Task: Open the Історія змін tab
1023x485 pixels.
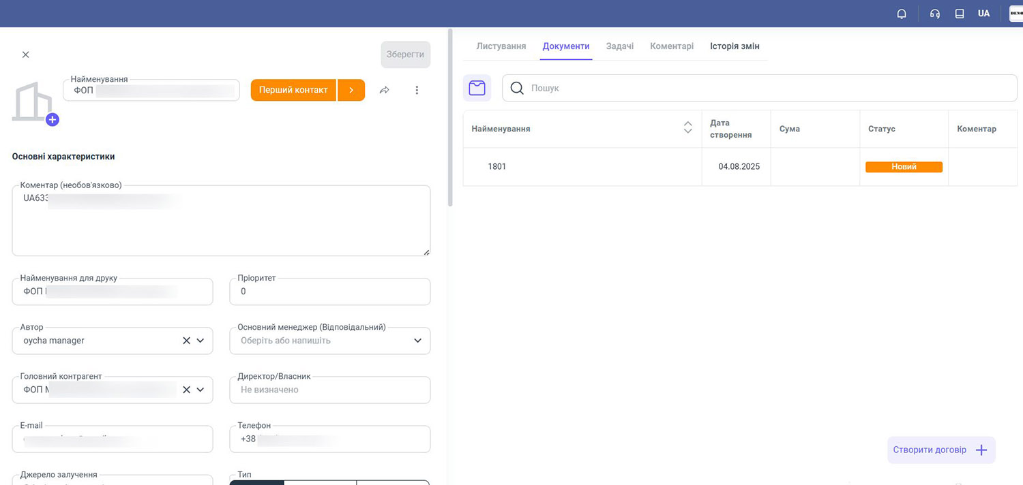Action: point(735,46)
